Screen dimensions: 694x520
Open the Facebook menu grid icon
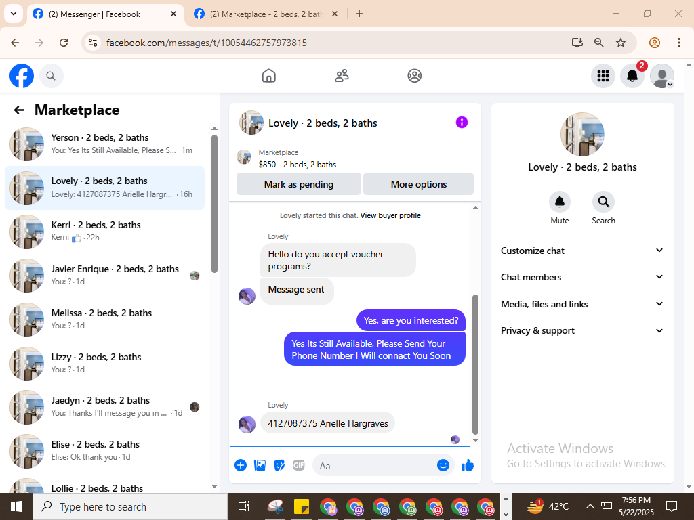603,76
